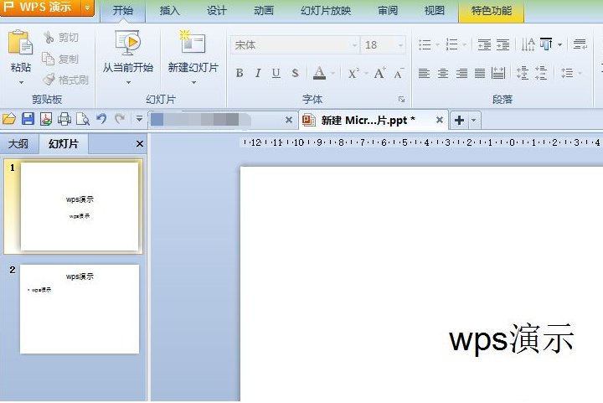Click the Print Preview icon

pyautogui.click(x=83, y=119)
